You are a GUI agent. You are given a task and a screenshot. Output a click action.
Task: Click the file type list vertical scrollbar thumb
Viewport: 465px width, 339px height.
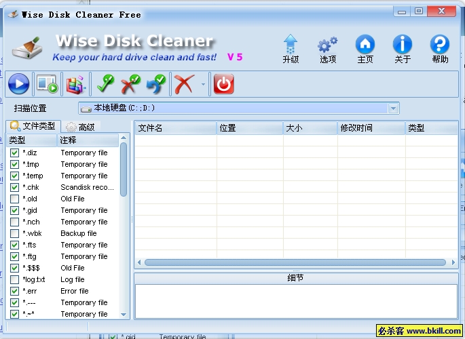coord(124,169)
